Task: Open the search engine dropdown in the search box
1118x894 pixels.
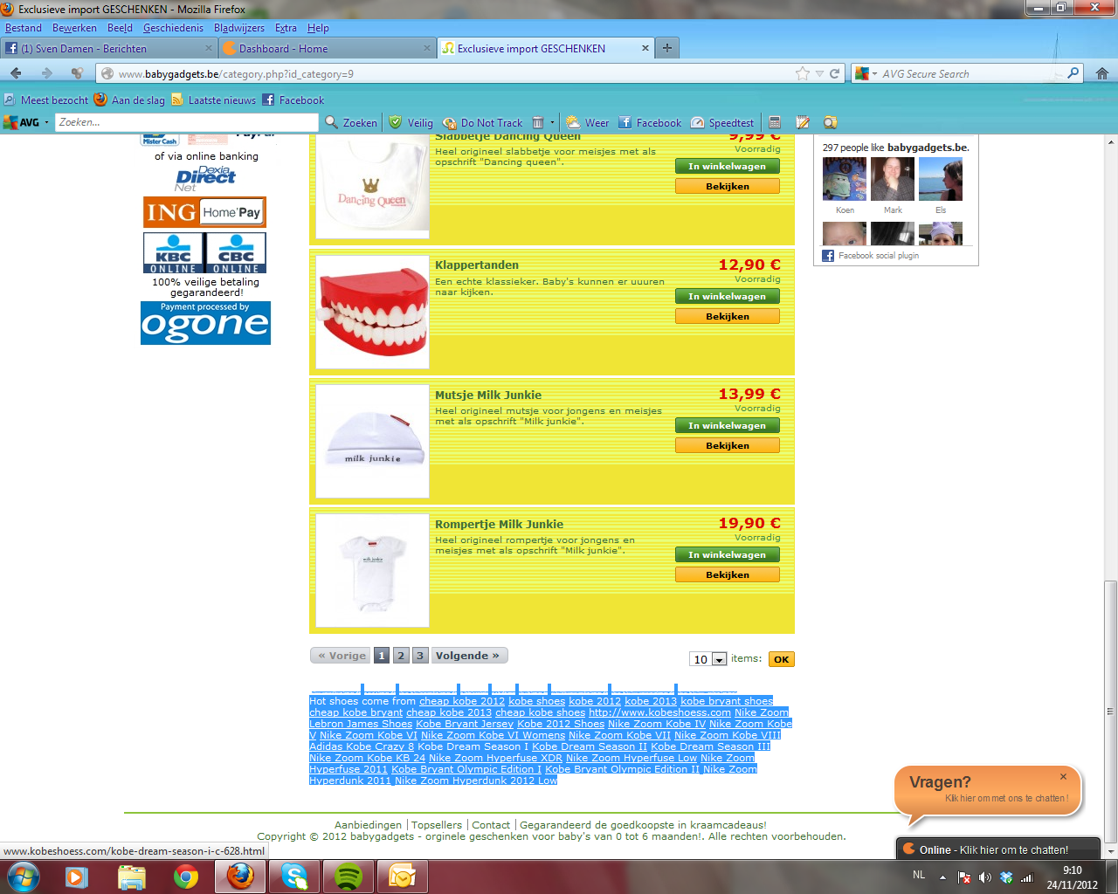Action: coord(866,74)
